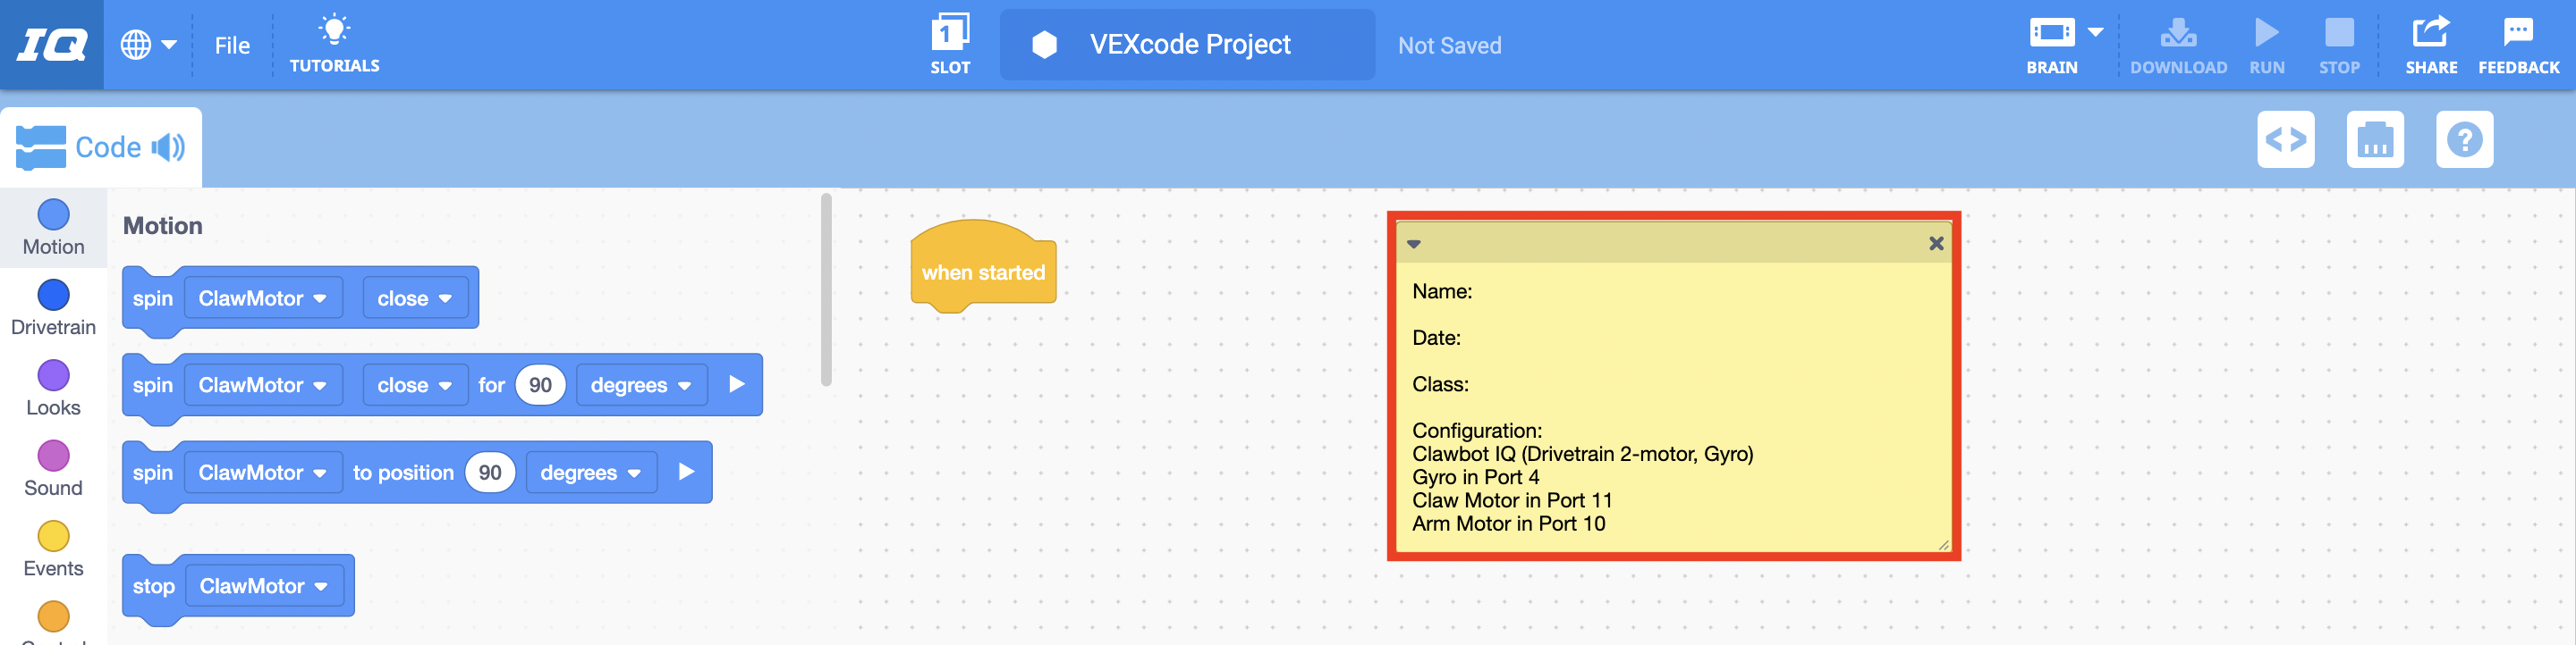2576x645 pixels.
Task: Open the code viewer brackets icon
Action: [x=2285, y=139]
